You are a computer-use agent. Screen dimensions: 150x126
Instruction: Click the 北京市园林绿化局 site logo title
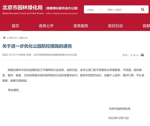[22, 7]
